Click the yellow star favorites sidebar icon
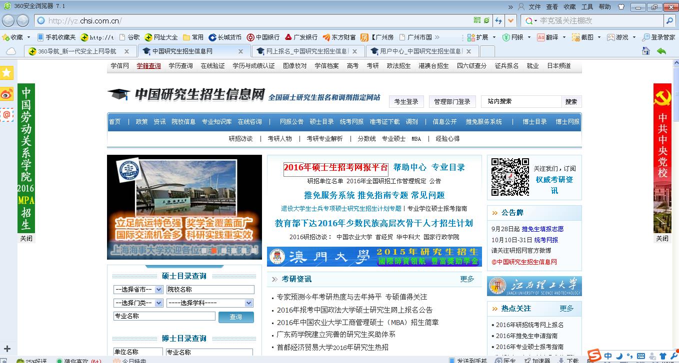 click(6, 73)
